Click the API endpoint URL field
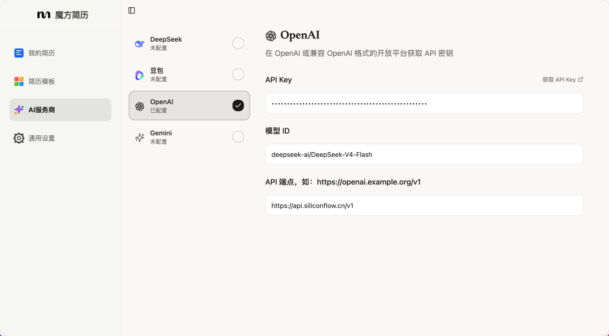The width and height of the screenshot is (609, 336). [x=424, y=205]
